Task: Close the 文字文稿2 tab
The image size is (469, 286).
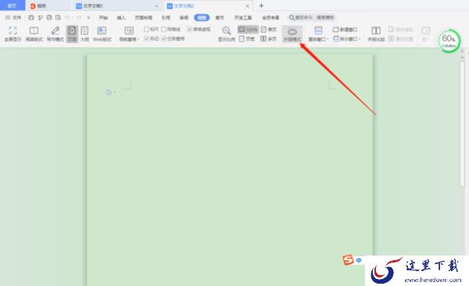Action: click(247, 5)
